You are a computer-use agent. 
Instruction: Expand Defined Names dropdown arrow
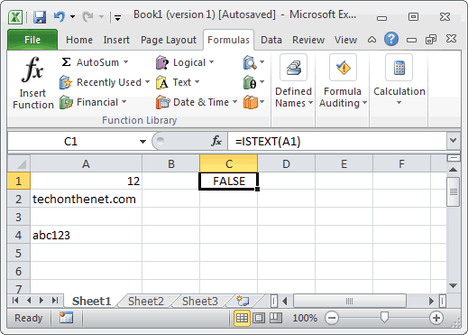click(310, 103)
